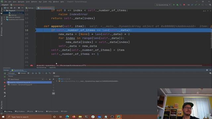Expand the self variable in Variables panel
Viewport: 212px width, 119px height.
57,81
